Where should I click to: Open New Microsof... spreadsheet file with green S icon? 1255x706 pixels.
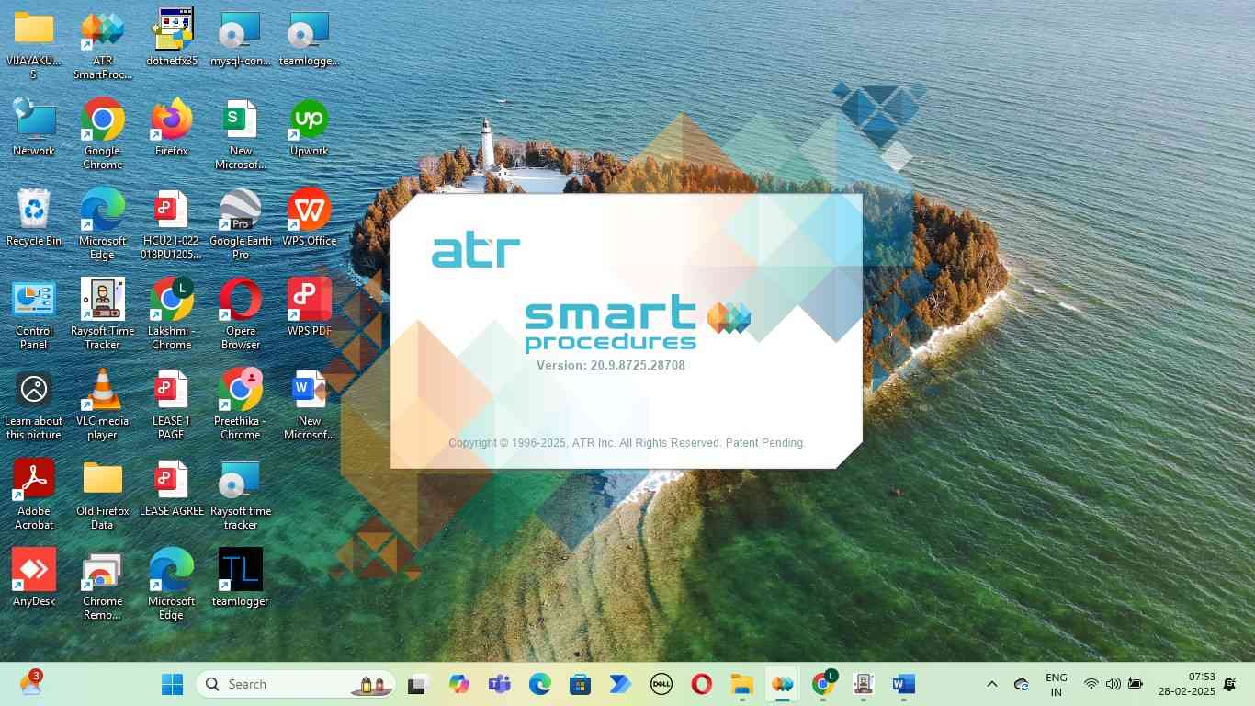click(241, 134)
